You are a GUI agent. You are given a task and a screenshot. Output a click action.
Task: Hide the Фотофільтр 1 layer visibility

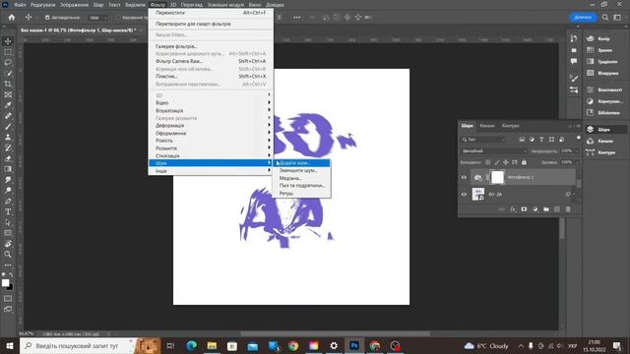tap(464, 177)
